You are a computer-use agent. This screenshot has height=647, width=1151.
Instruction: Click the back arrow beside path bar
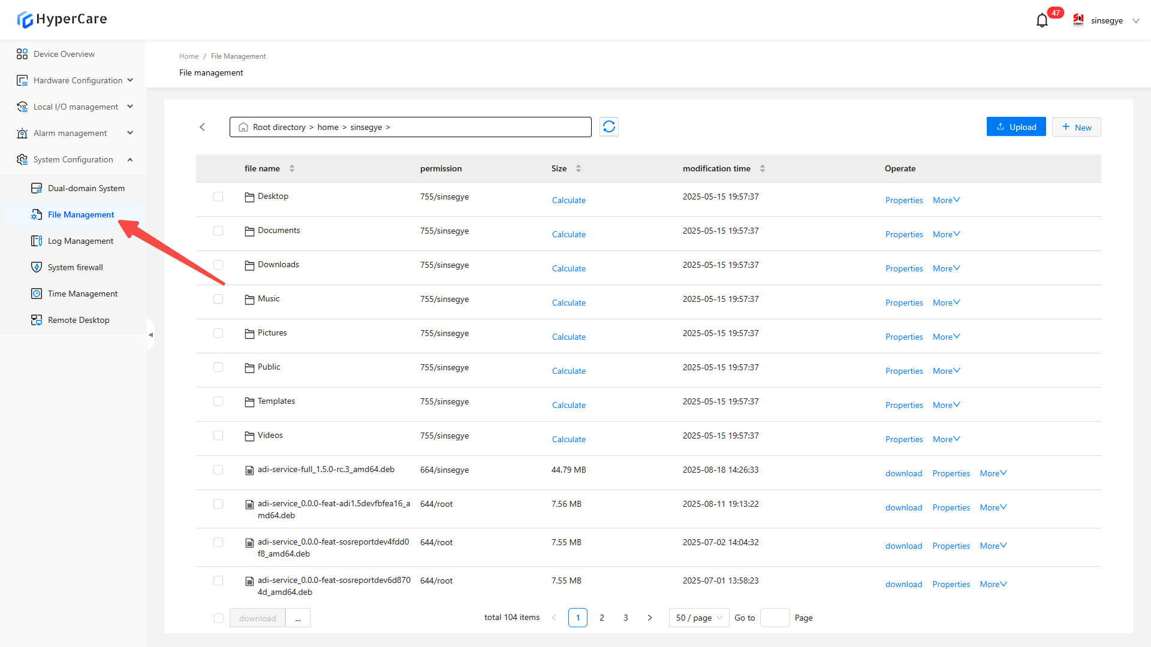203,127
